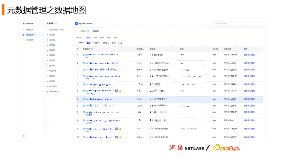Expand the 营销域 tree arrow
Viewport: 284px width, 160px height.
[48, 56]
